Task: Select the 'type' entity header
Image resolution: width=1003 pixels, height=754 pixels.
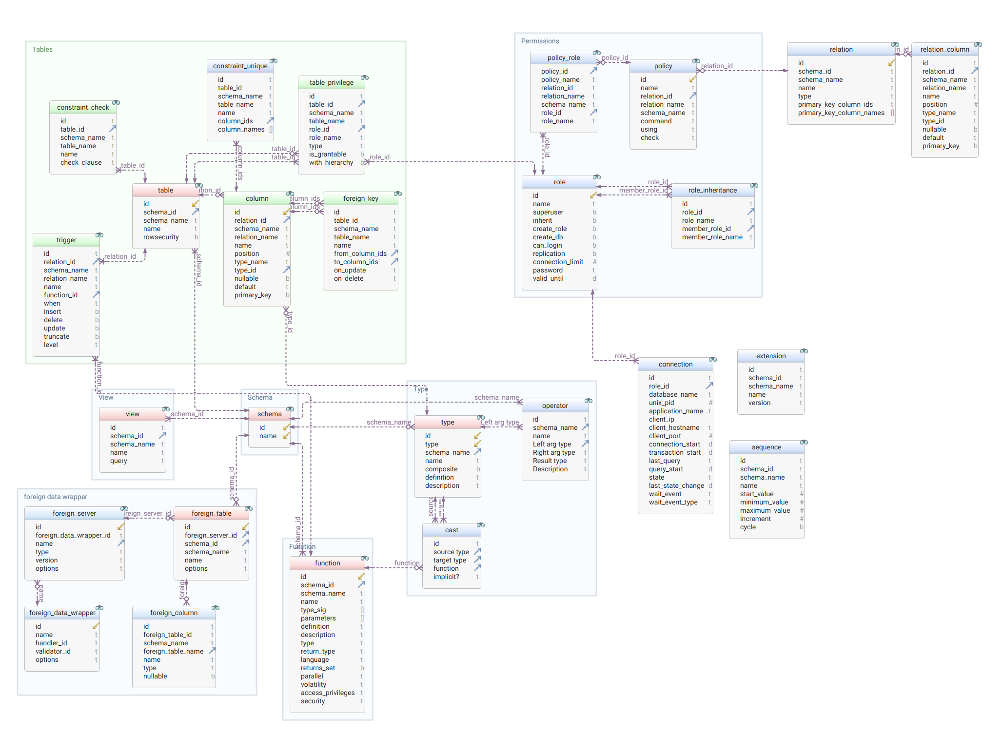Action: pos(448,423)
